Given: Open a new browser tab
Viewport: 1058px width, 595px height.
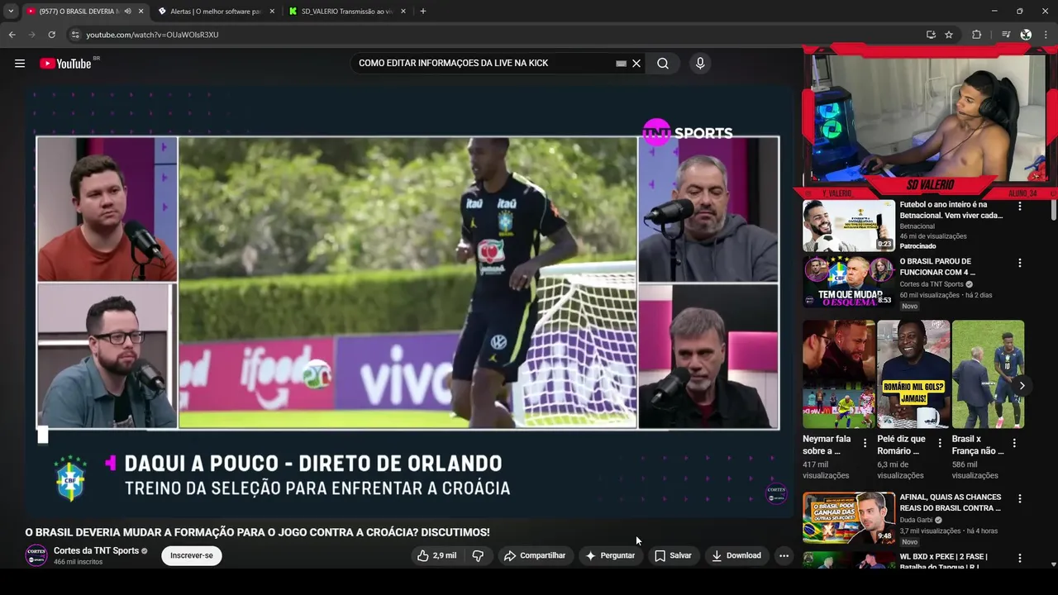Looking at the screenshot, I should [423, 12].
